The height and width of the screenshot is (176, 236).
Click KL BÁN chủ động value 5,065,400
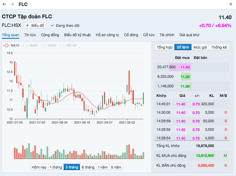pos(206,165)
